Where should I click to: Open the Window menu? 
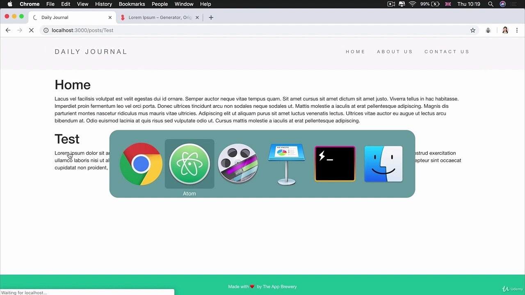(184, 4)
